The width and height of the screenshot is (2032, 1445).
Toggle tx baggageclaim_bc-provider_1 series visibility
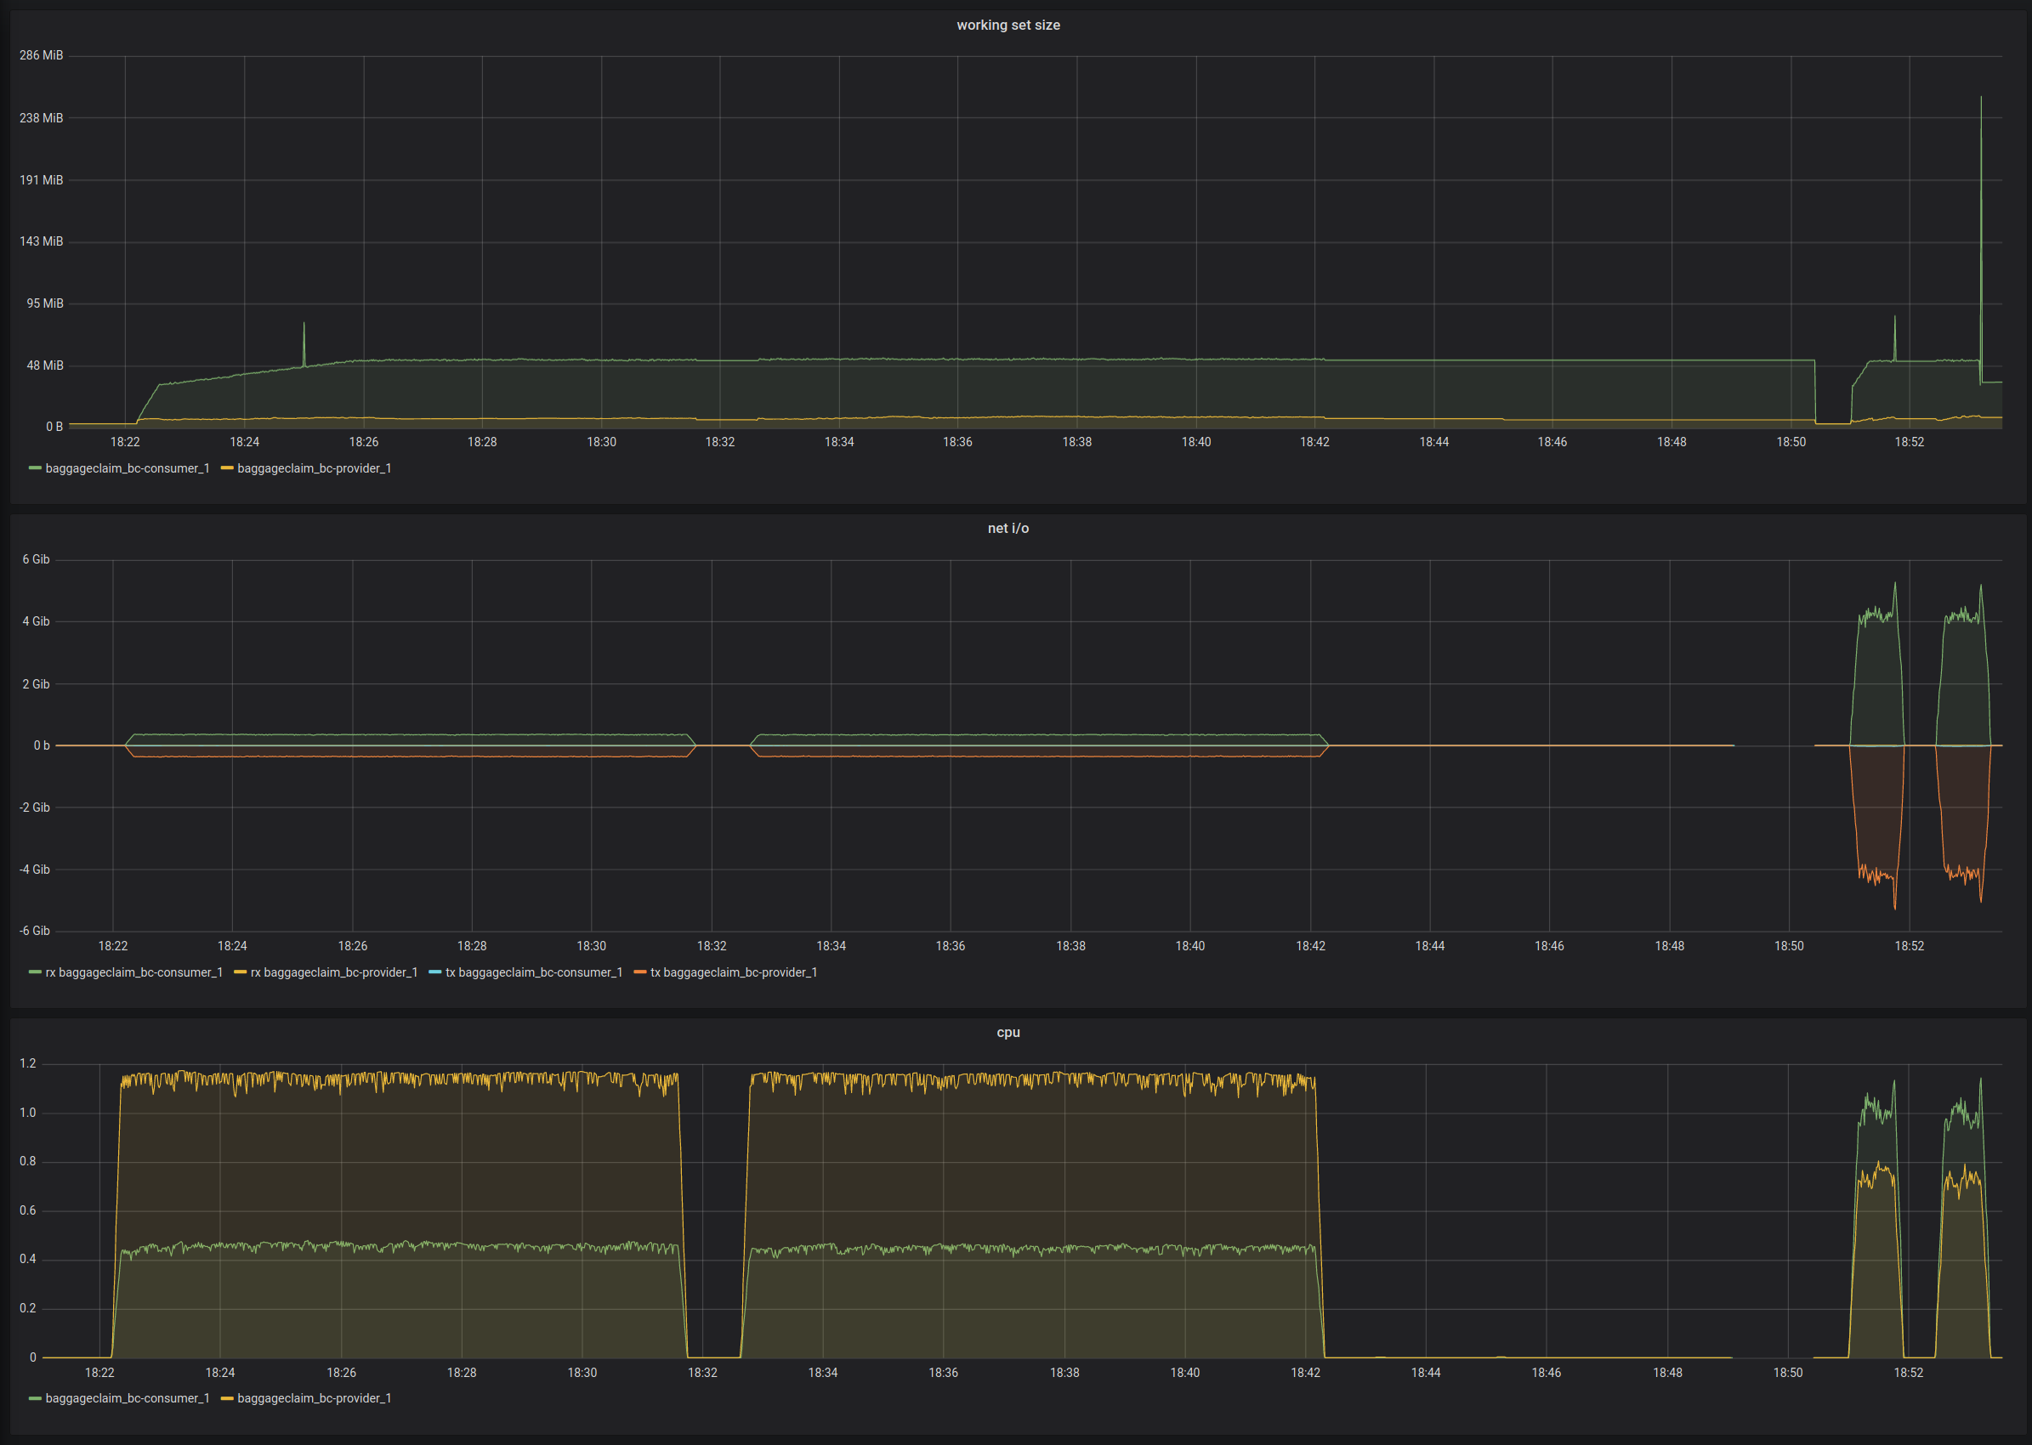(x=734, y=972)
